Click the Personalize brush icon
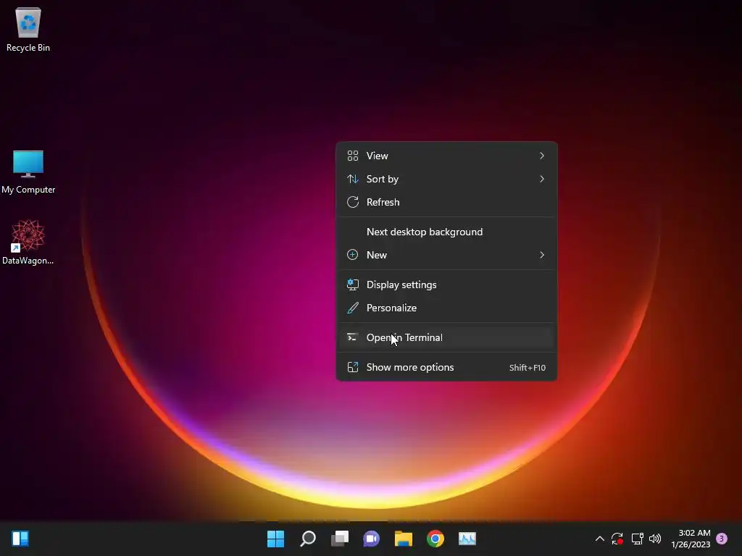 (x=353, y=308)
